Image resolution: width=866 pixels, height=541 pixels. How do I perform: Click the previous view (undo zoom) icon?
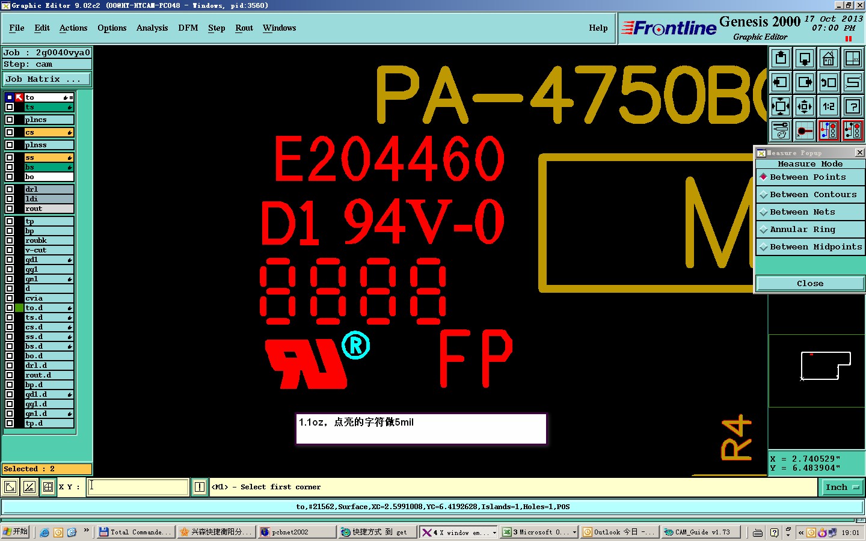point(829,82)
